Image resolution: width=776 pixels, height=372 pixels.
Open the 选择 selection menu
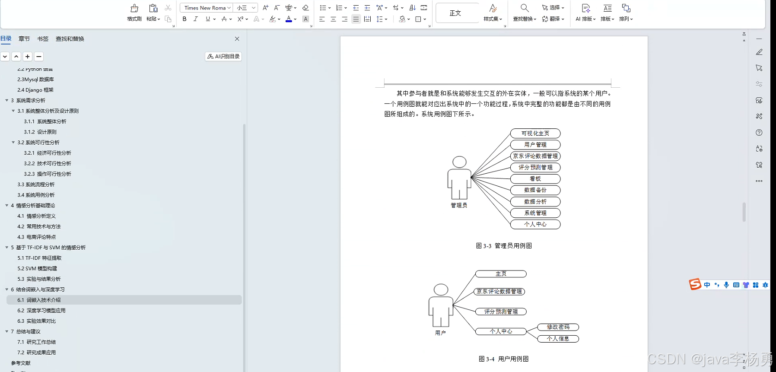pos(553,8)
